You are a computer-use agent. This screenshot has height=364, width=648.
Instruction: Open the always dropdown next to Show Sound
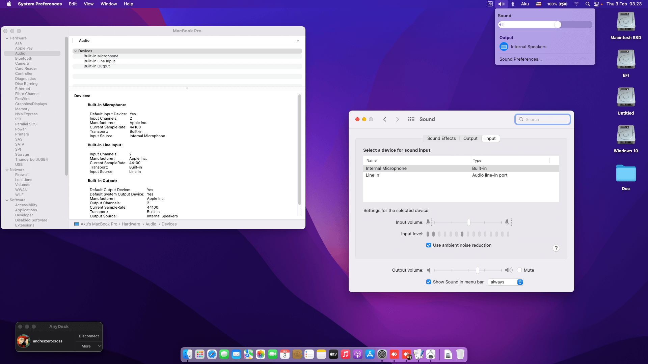[505, 282]
